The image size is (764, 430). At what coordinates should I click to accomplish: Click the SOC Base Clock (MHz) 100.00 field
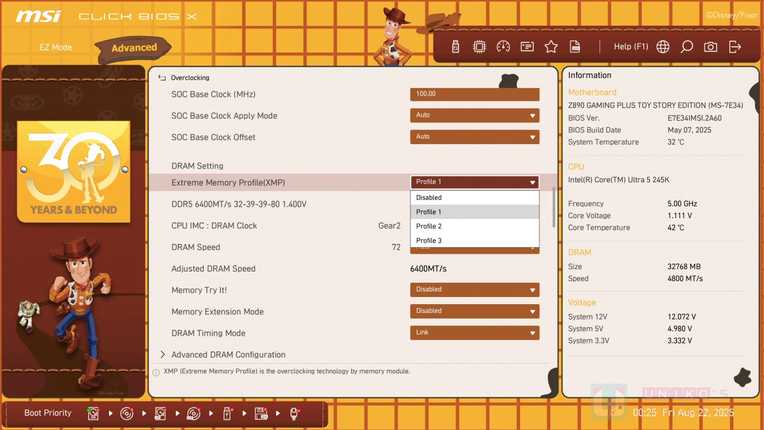(x=475, y=94)
